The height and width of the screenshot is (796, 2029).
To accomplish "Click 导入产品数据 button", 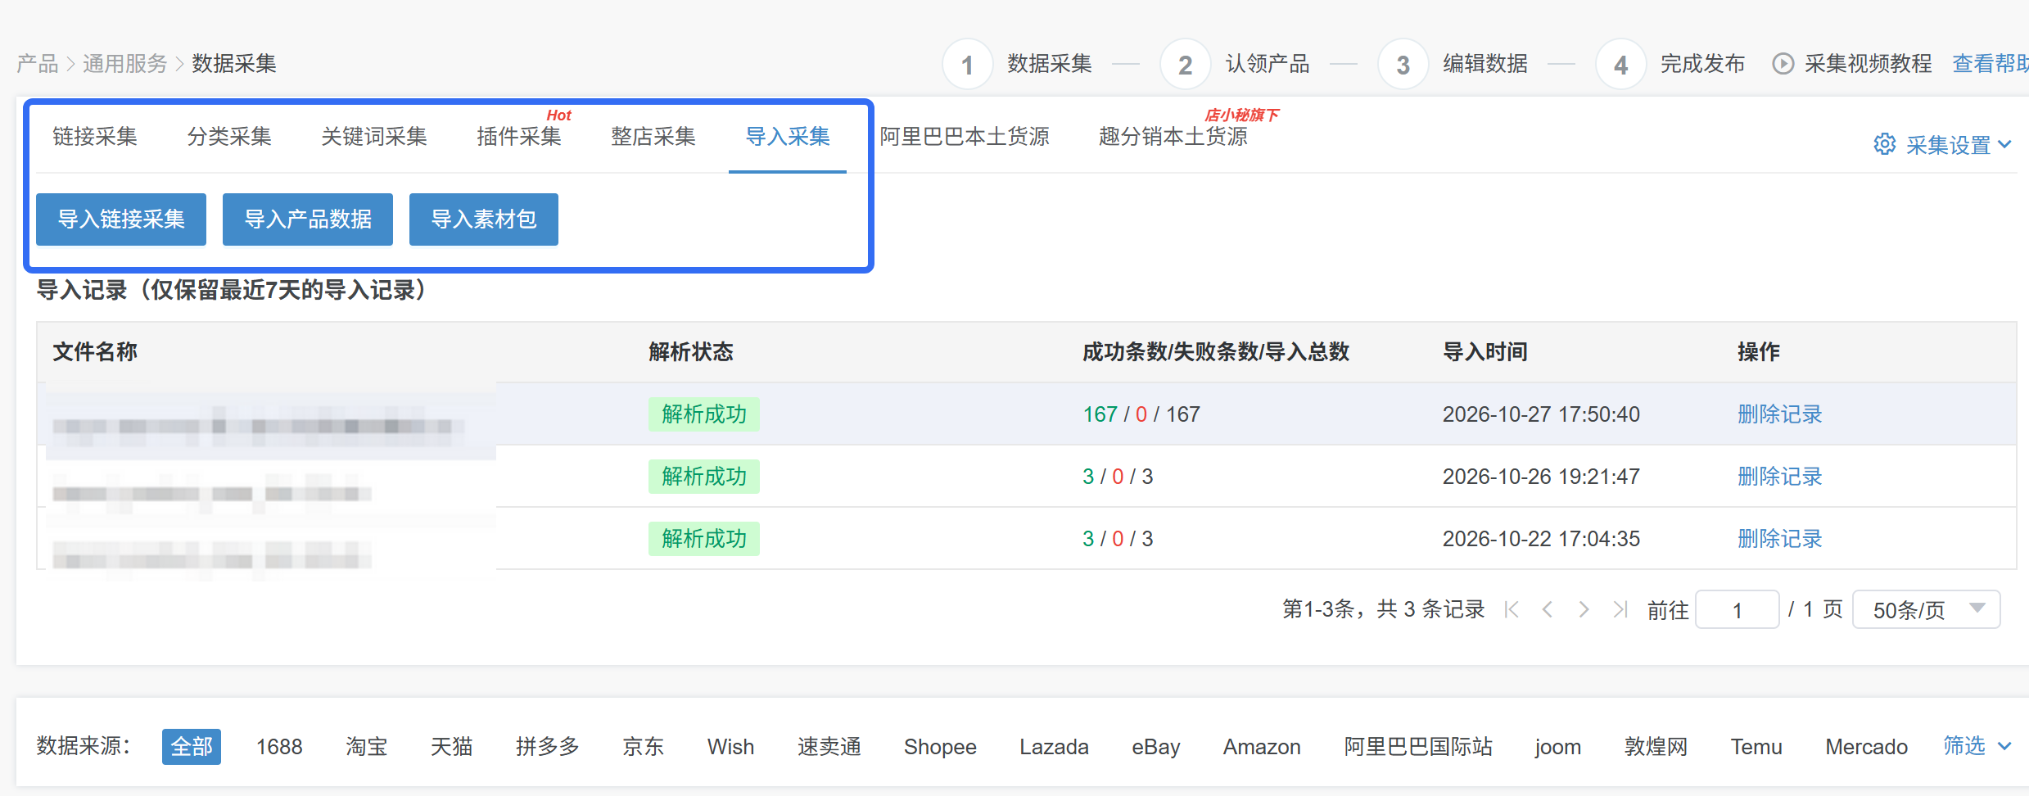I will pos(308,219).
